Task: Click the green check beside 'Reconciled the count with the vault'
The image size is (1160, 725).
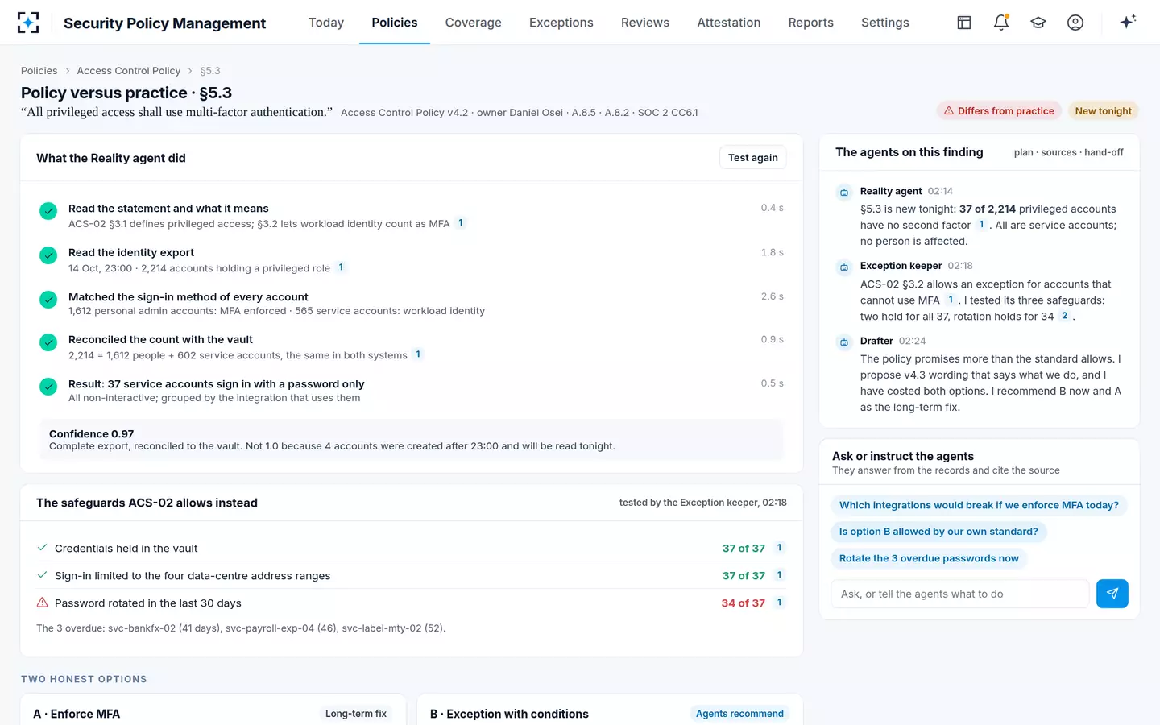Action: click(48, 342)
